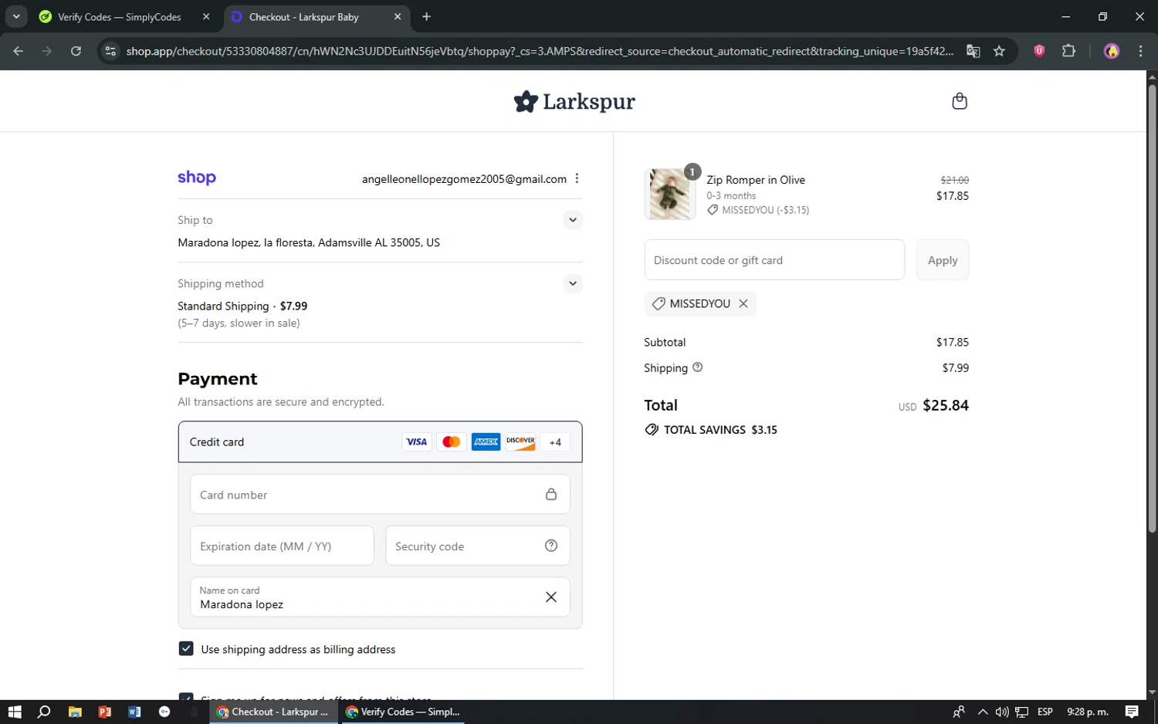Close the Checkout Larkspur Baby tab

click(x=398, y=17)
